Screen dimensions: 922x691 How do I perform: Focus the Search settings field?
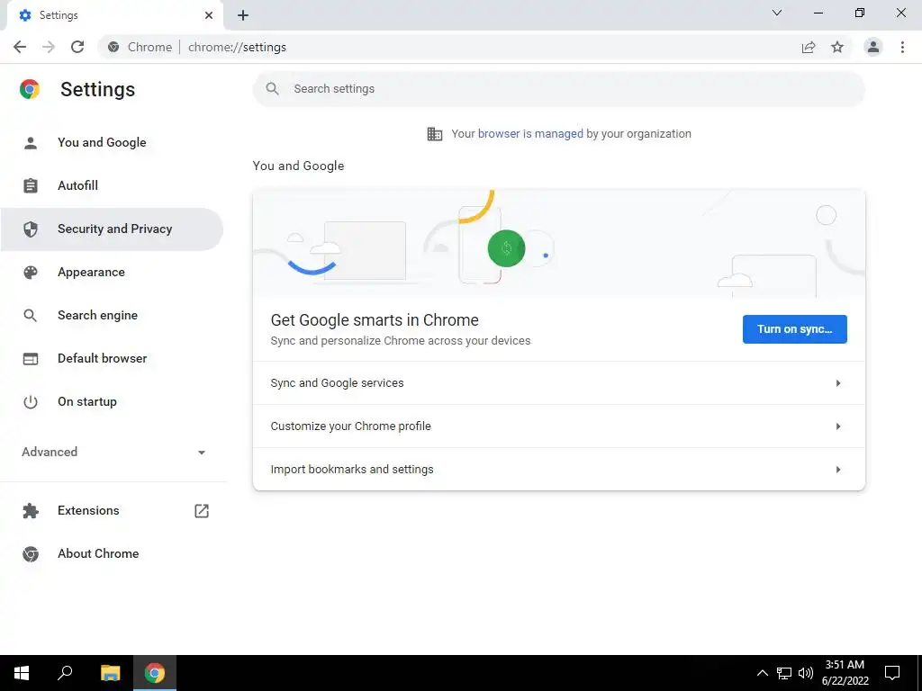click(x=558, y=89)
